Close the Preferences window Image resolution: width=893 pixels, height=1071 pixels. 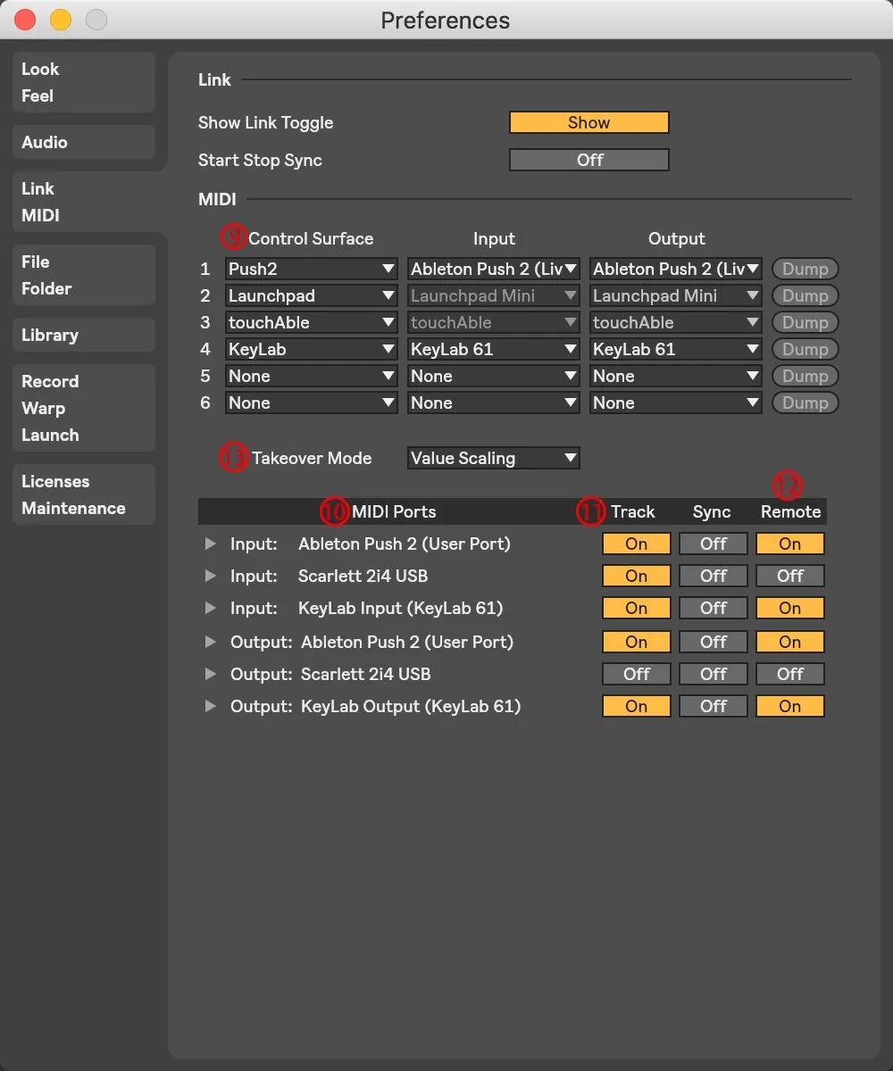pyautogui.click(x=25, y=20)
